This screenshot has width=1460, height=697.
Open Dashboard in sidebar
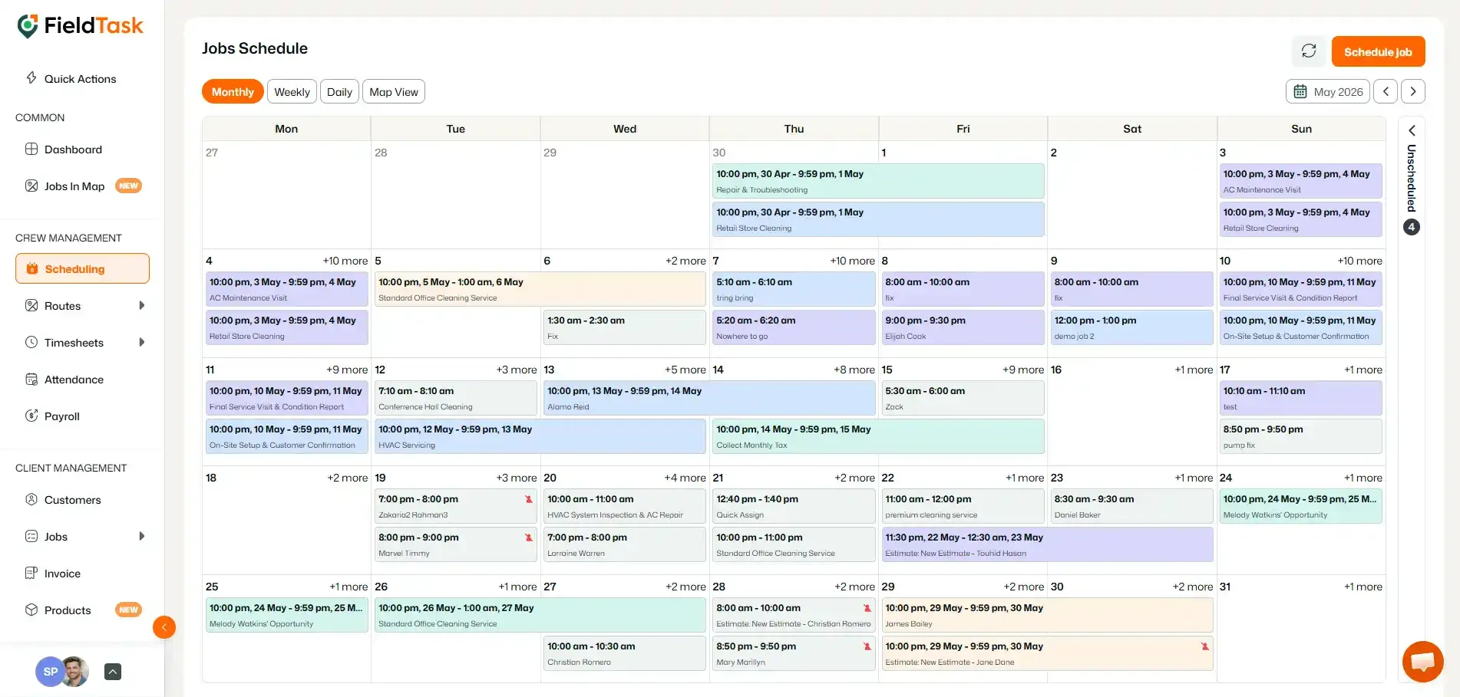[x=73, y=149]
